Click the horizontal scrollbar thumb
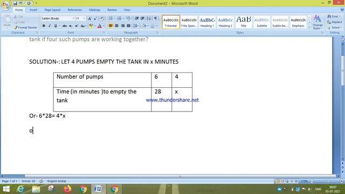Image resolution: width=345 pixels, height=194 pixels. tap(180, 176)
